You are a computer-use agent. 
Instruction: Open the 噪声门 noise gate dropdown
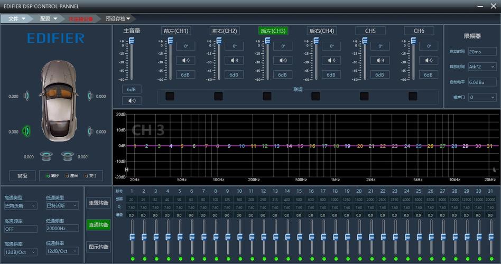pos(483,97)
